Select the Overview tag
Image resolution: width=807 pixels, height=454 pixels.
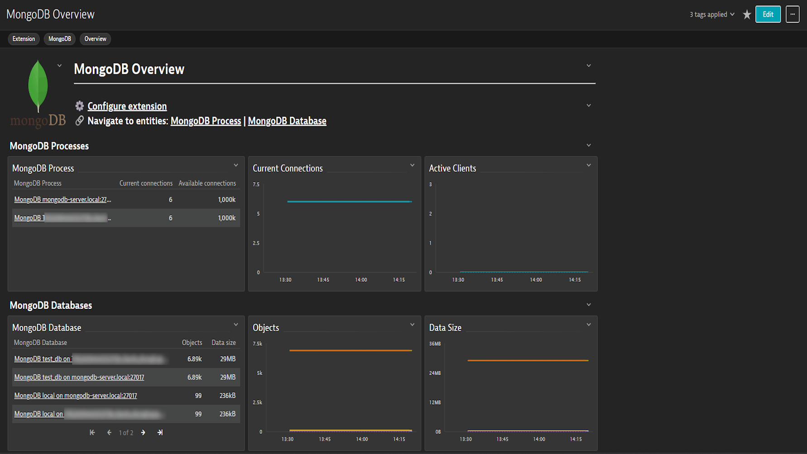95,39
